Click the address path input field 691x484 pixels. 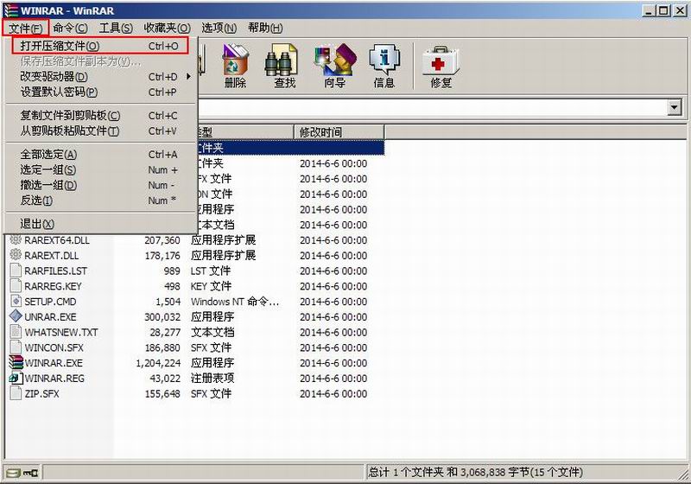[x=433, y=107]
